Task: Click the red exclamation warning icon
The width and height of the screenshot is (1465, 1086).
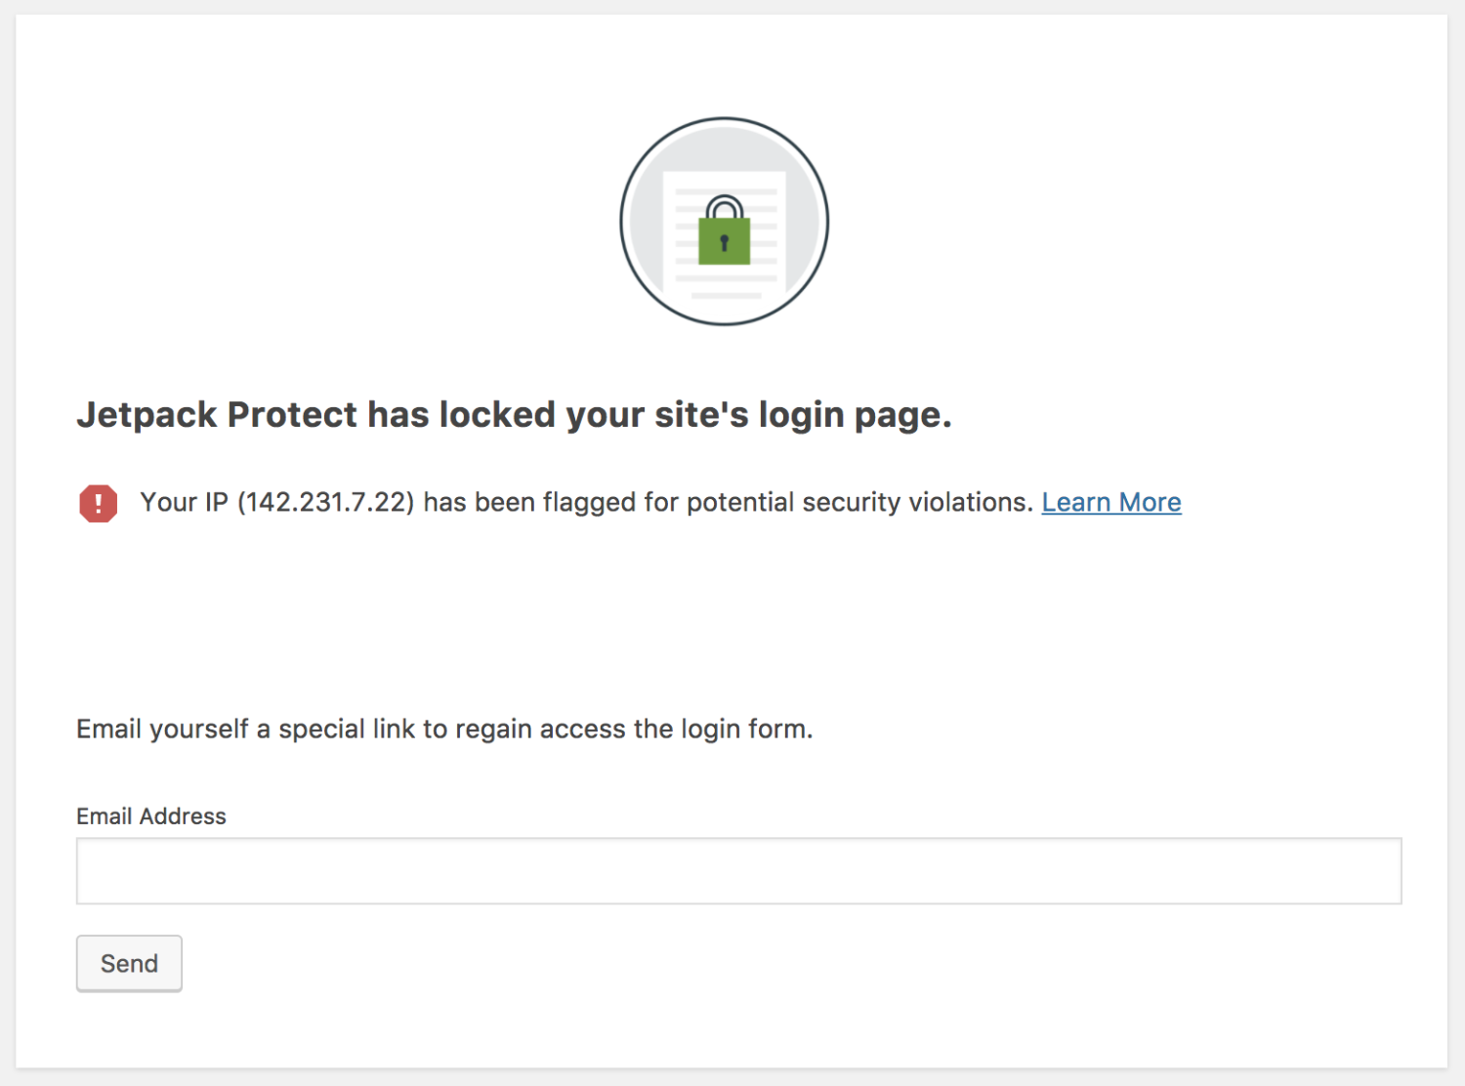Action: 99,504
